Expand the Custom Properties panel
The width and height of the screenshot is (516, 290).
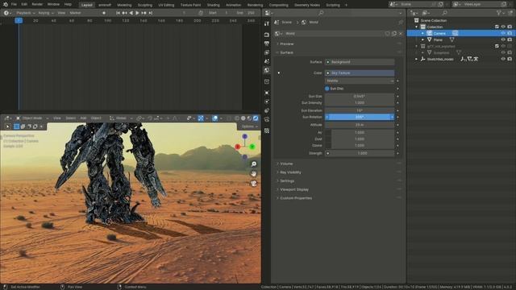tap(296, 198)
